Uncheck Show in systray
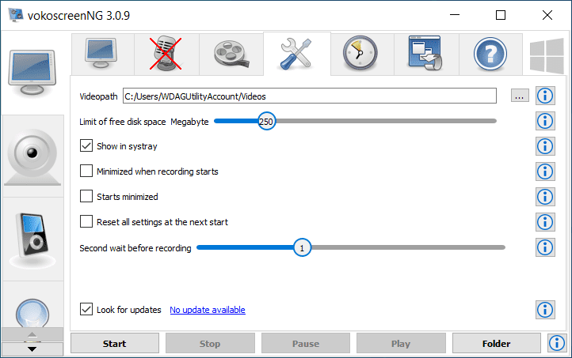 point(86,146)
